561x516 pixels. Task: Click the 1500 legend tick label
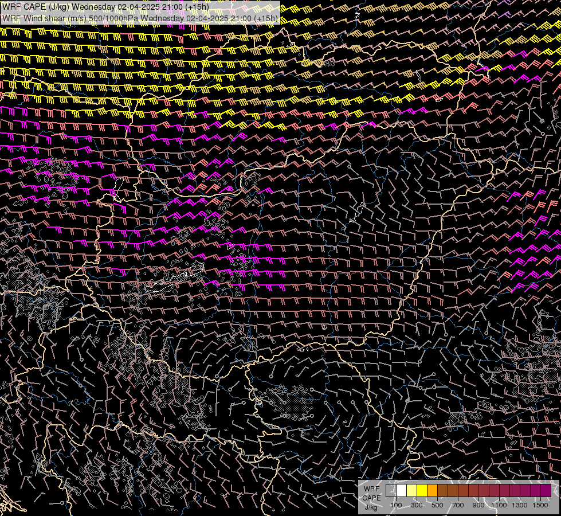(x=540, y=505)
